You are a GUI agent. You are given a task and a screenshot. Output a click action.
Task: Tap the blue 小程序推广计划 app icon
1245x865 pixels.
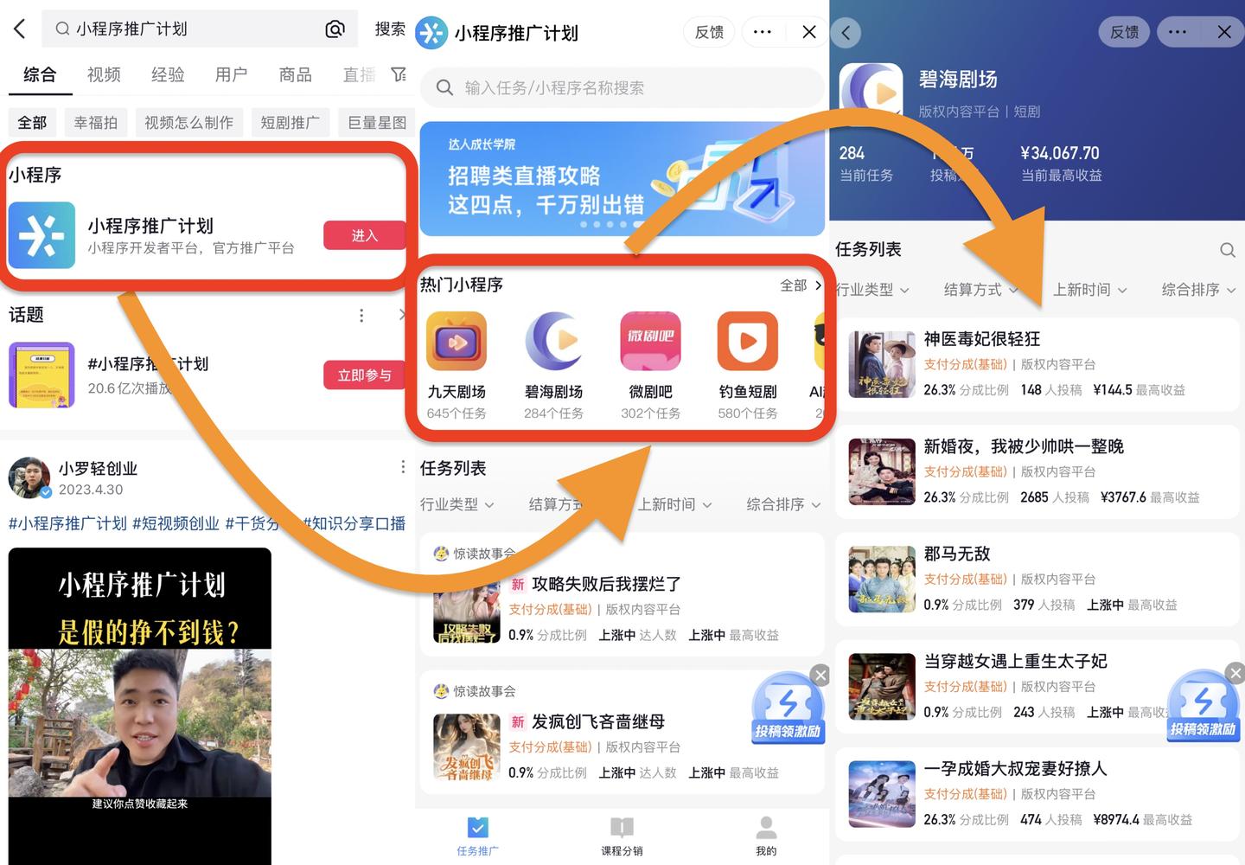[x=42, y=235]
